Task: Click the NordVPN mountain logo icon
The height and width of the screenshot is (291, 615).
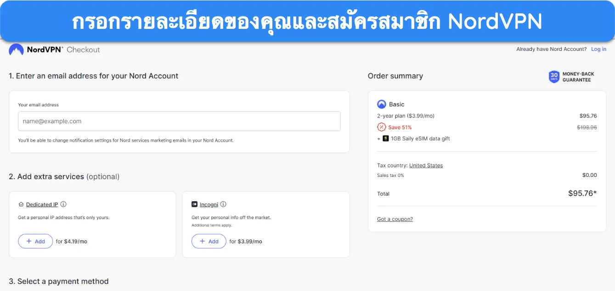Action: [16, 49]
